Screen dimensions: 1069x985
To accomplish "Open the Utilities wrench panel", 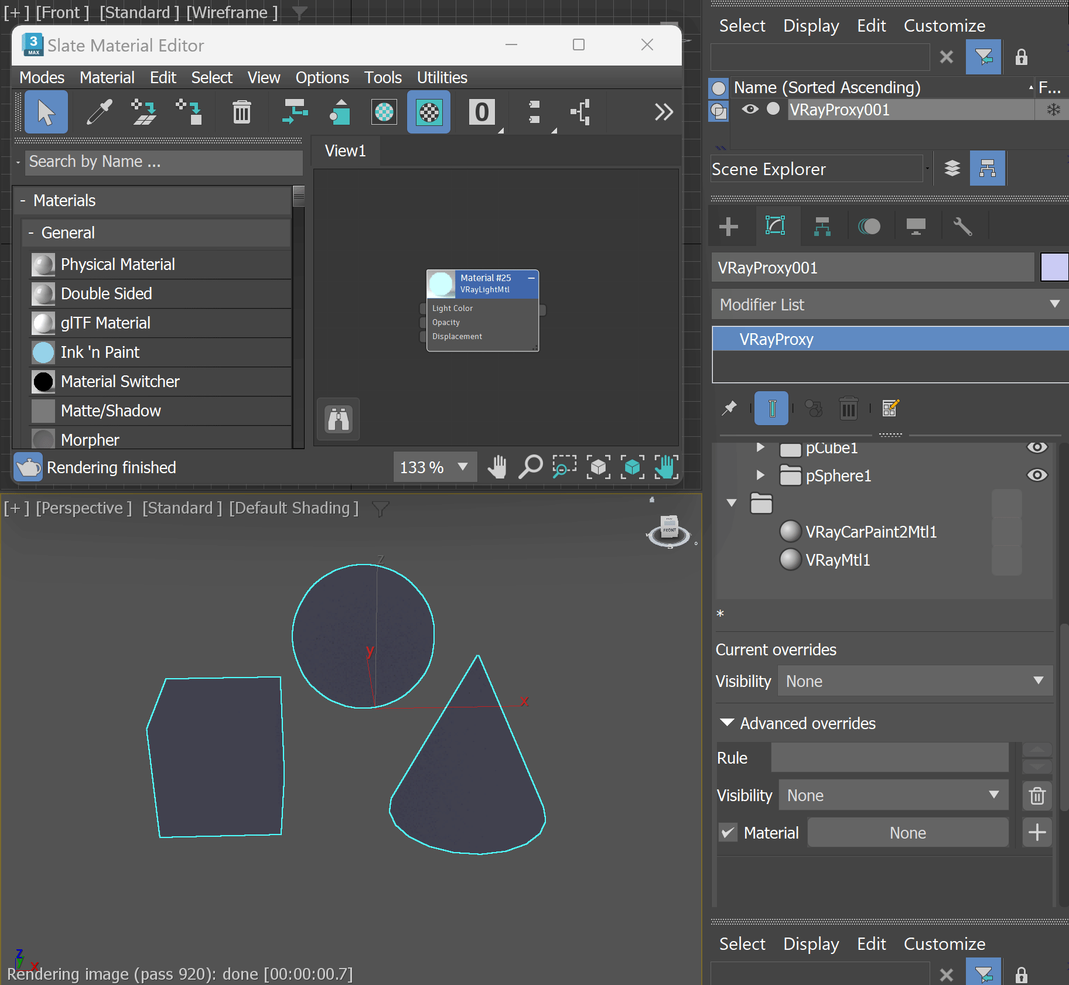I will point(962,227).
